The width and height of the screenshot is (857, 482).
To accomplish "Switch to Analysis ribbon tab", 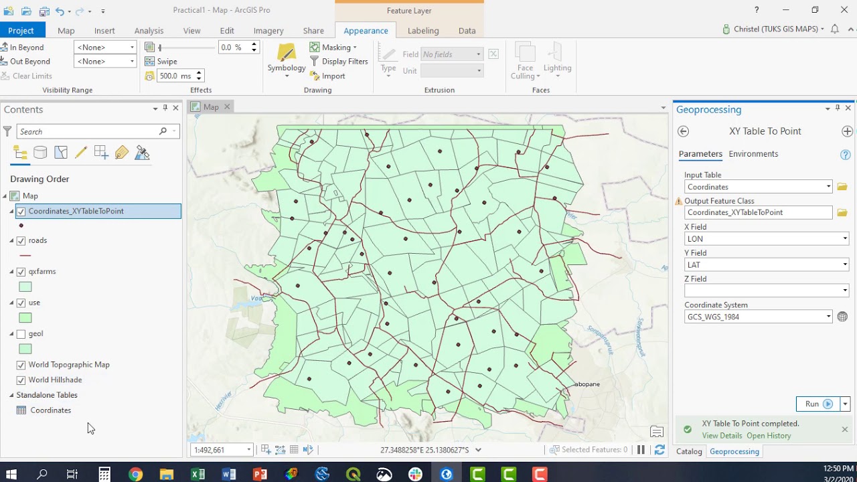I will [x=149, y=30].
